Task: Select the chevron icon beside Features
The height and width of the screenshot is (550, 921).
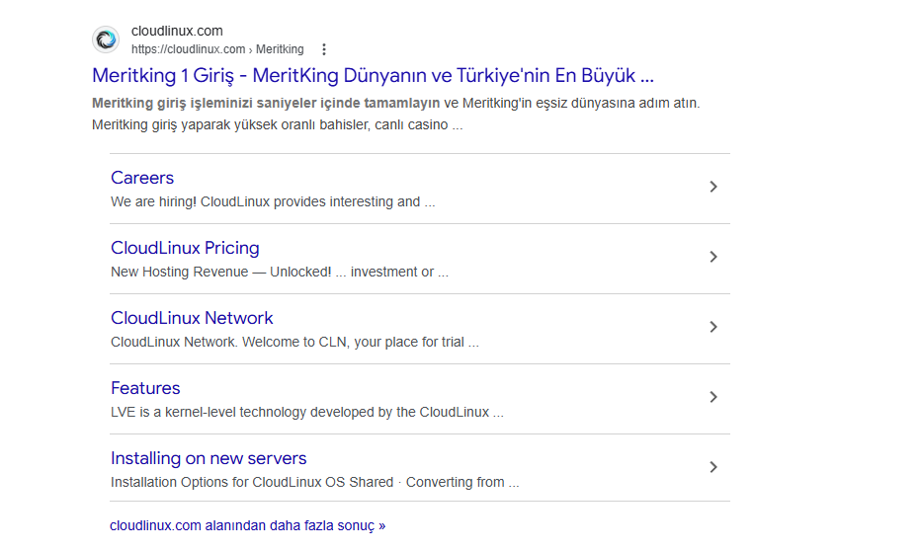Action: pos(713,397)
